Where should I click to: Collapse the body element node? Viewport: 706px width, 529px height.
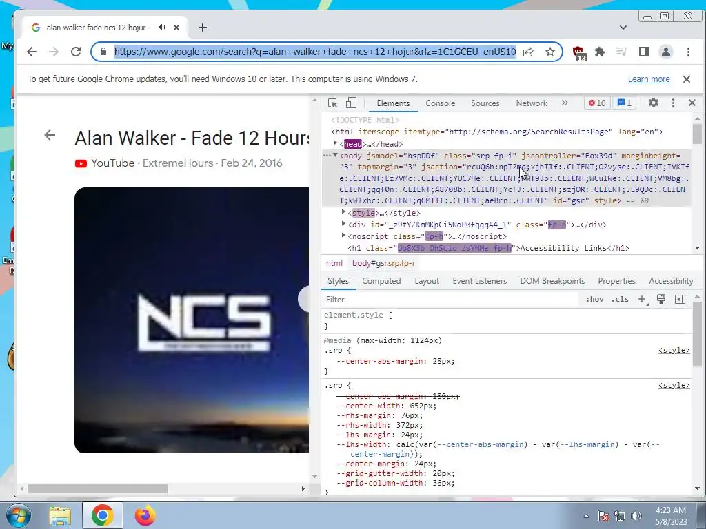336,155
